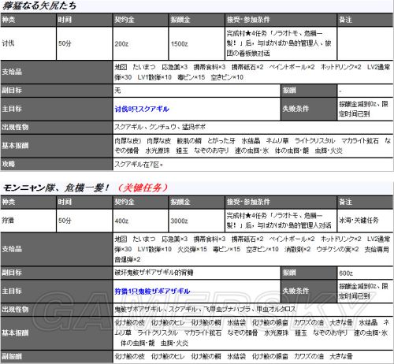Viewport: 394px width, 364px height.
Task: Click the 讨伐 quest type cell
Action: pos(28,43)
